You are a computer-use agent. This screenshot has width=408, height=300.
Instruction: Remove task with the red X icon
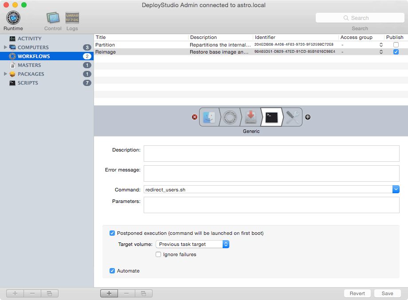pos(194,117)
